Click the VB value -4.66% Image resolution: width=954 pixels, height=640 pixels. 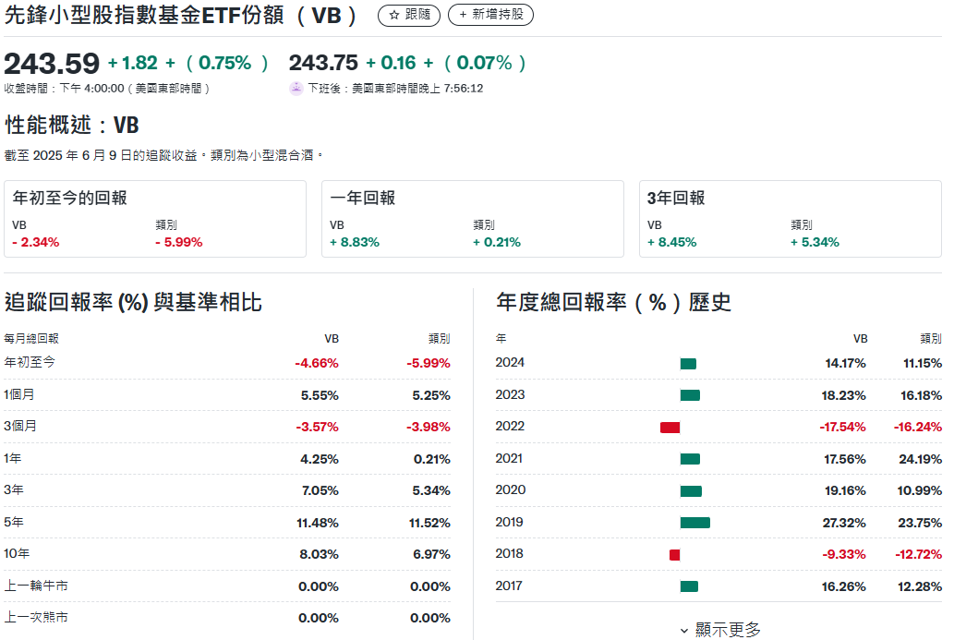tap(317, 363)
